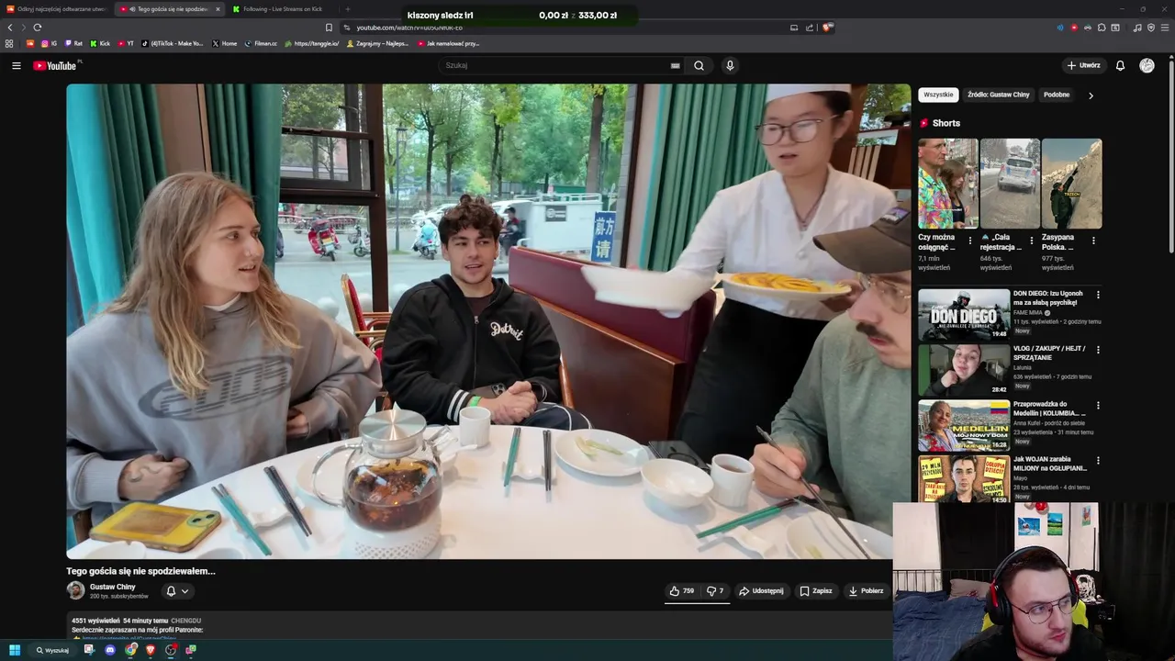Open the browser main menu icon
This screenshot has height=661, width=1175.
(x=1166, y=28)
